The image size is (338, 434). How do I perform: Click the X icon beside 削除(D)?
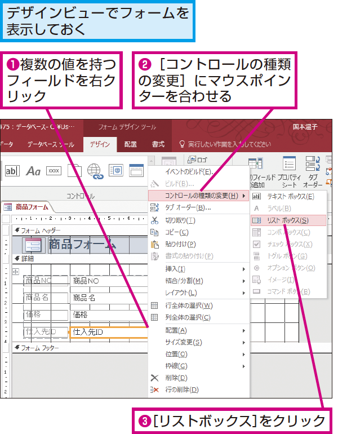[154, 378]
